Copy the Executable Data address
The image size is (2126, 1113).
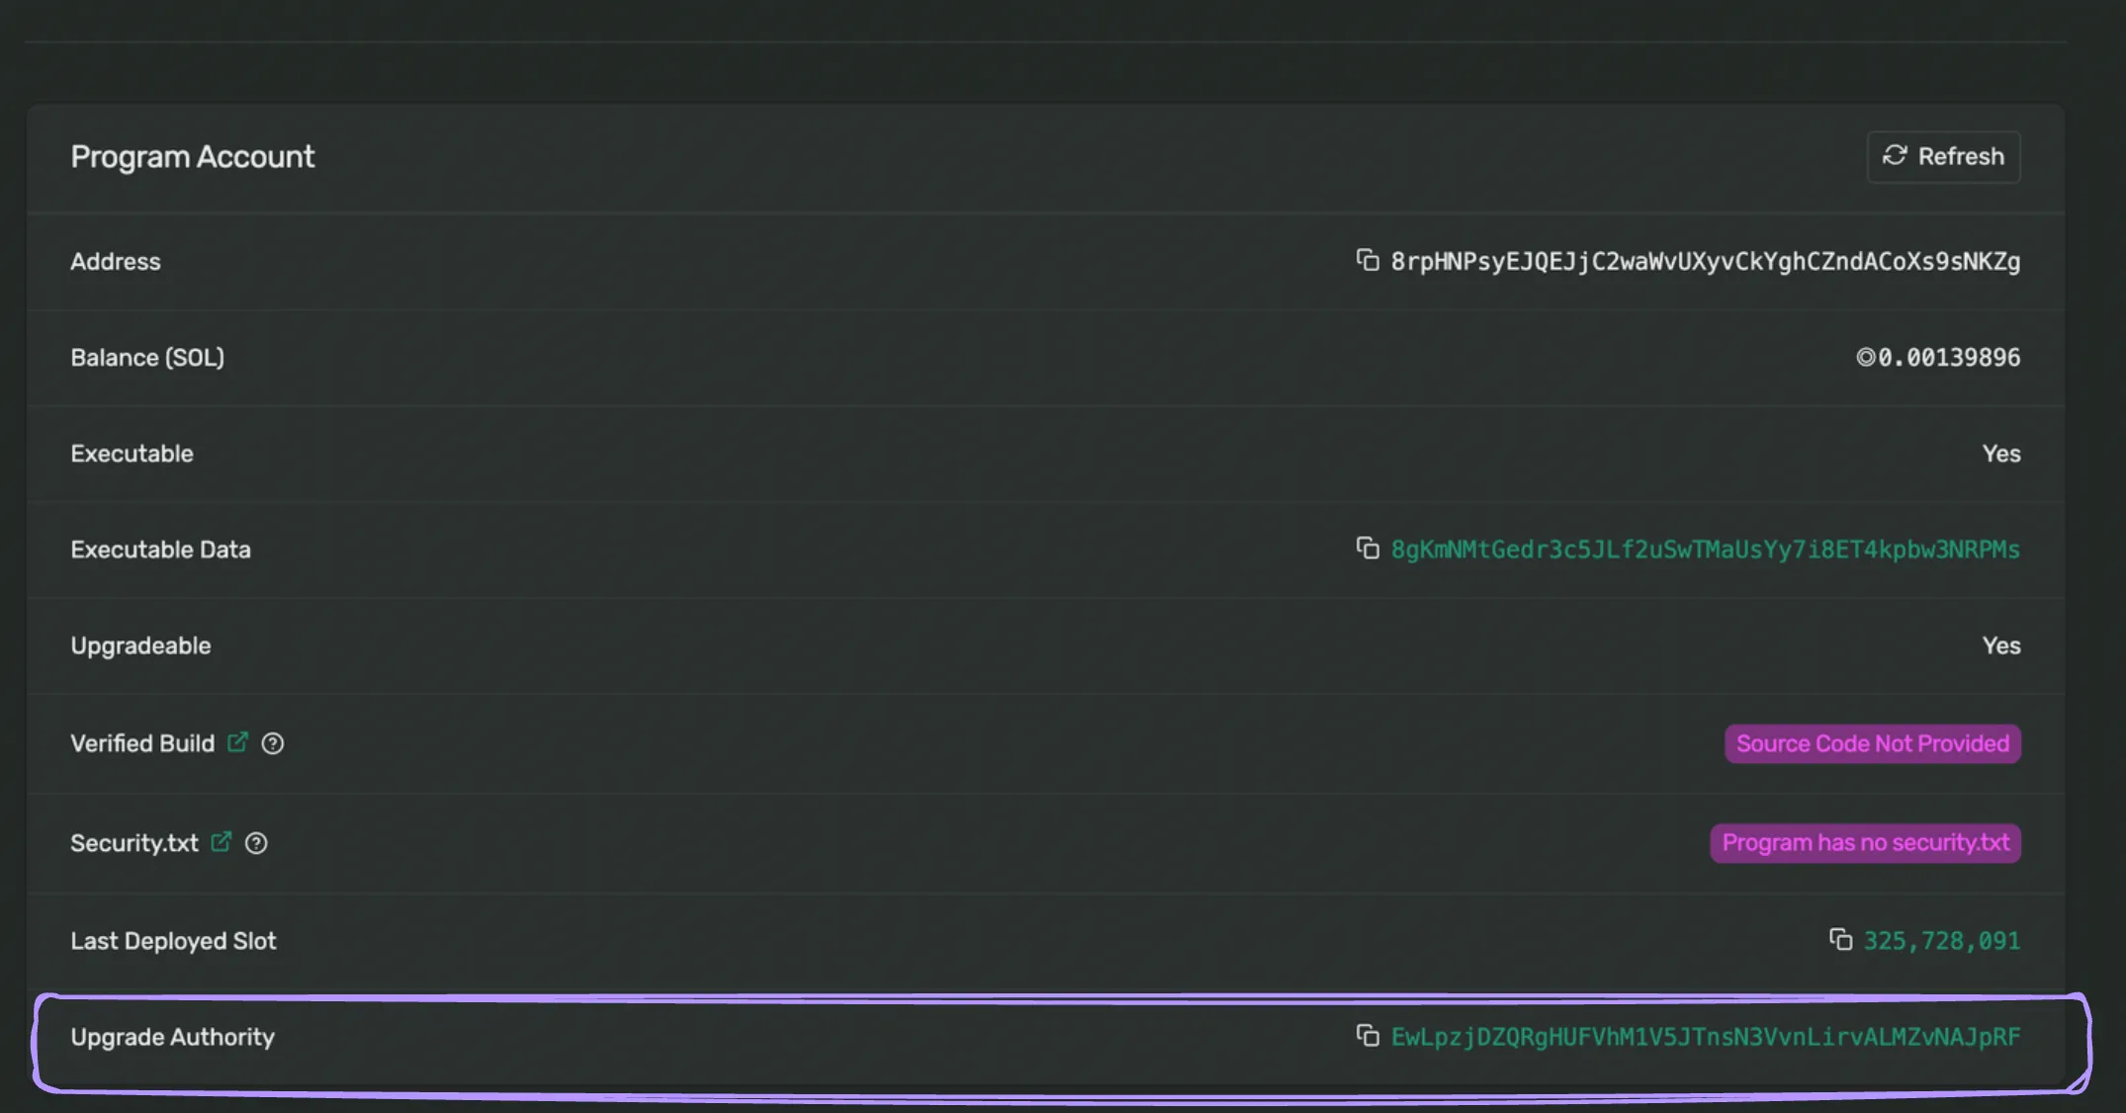(1368, 550)
